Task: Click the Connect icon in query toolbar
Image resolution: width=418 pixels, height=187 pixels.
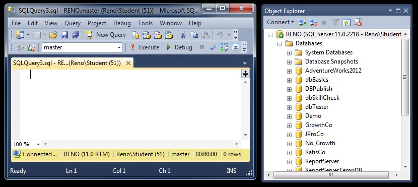Action: point(20,47)
